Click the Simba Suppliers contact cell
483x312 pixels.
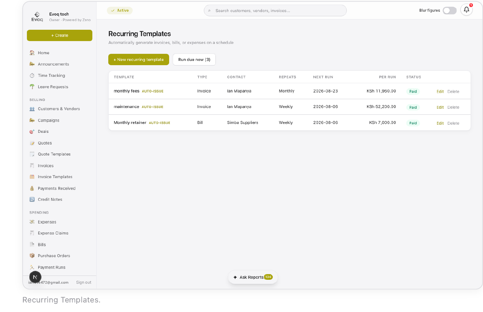coord(243,123)
